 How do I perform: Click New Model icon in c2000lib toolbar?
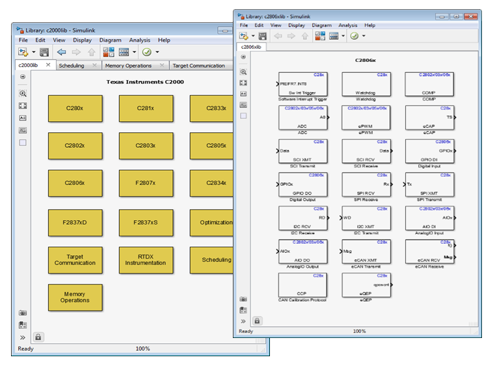click(23, 52)
